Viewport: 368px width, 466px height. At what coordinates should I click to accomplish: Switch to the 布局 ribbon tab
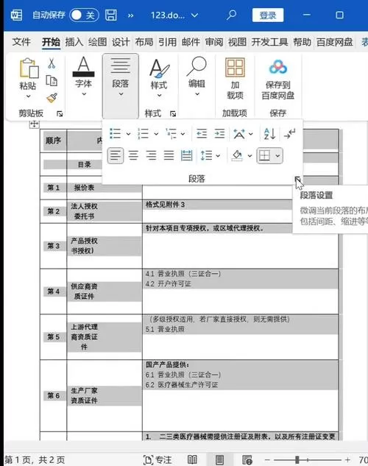pyautogui.click(x=144, y=42)
